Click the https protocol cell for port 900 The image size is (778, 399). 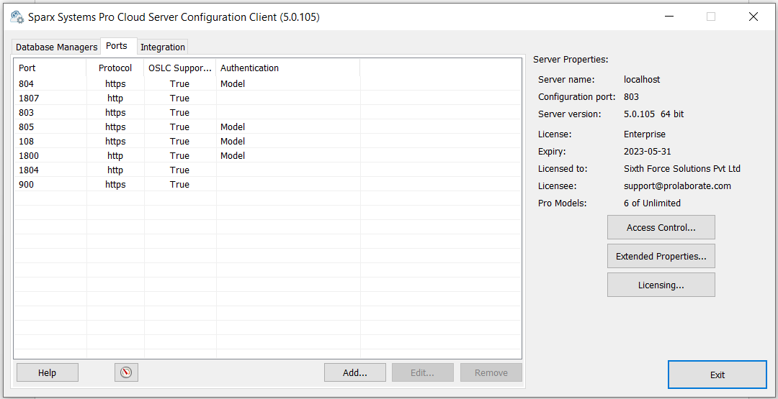(x=115, y=184)
